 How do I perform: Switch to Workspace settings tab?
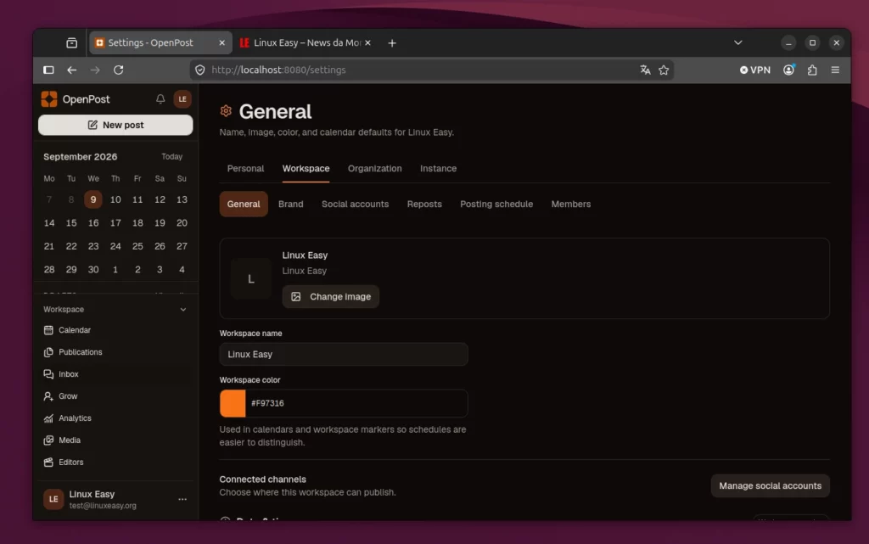click(306, 168)
